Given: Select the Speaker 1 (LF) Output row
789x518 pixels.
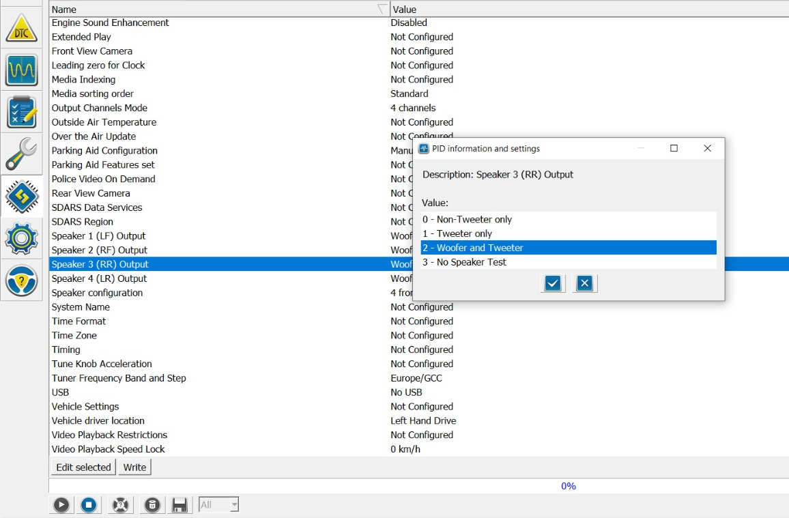Looking at the screenshot, I should [x=231, y=236].
